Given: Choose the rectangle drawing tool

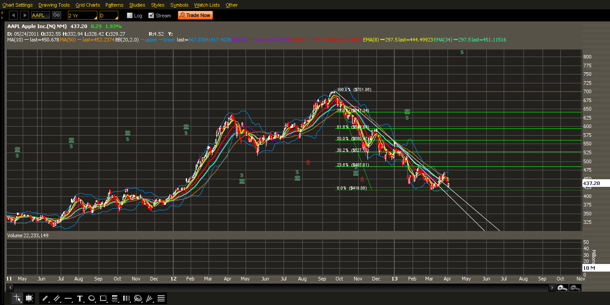Looking at the screenshot, I should tap(103, 298).
